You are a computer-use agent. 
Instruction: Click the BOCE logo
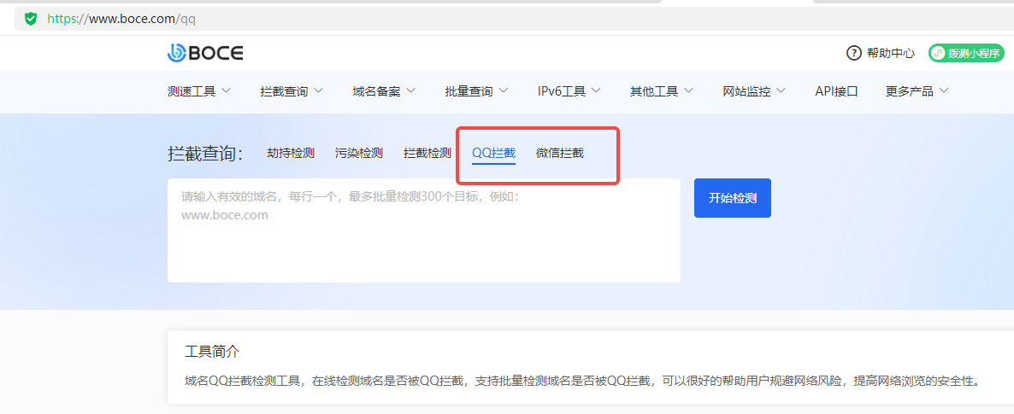(205, 53)
